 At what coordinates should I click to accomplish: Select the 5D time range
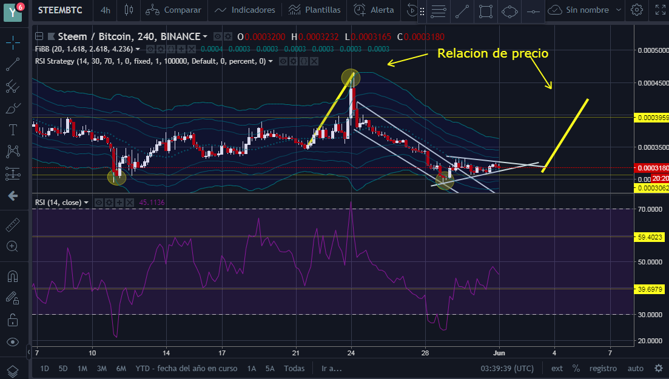(x=63, y=368)
